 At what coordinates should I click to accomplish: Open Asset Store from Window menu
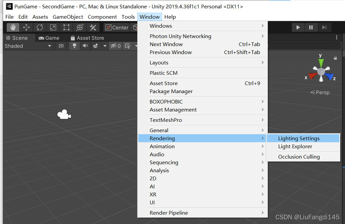203,83
